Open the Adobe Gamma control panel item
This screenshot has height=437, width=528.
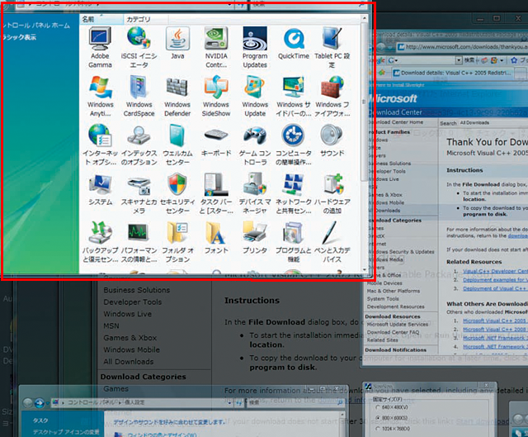coord(100,48)
